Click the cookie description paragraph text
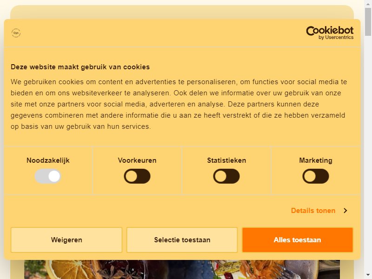 click(179, 104)
